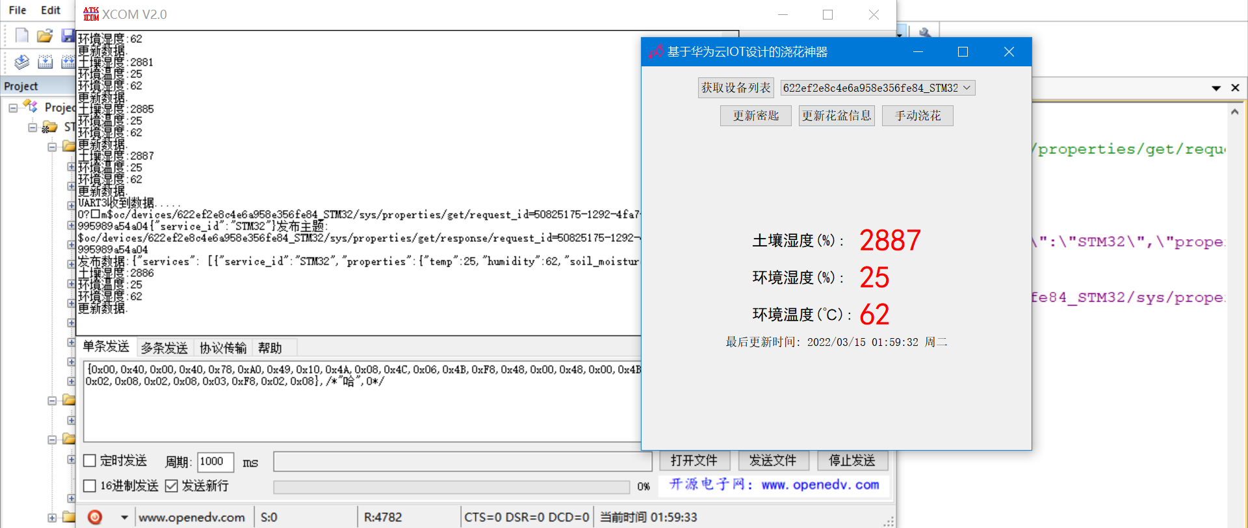Click the Save floppy disk icon in Keil toolbar

pos(68,35)
